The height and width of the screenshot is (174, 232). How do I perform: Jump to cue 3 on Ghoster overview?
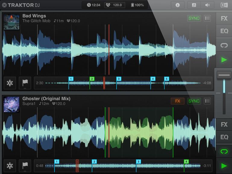click(138, 162)
